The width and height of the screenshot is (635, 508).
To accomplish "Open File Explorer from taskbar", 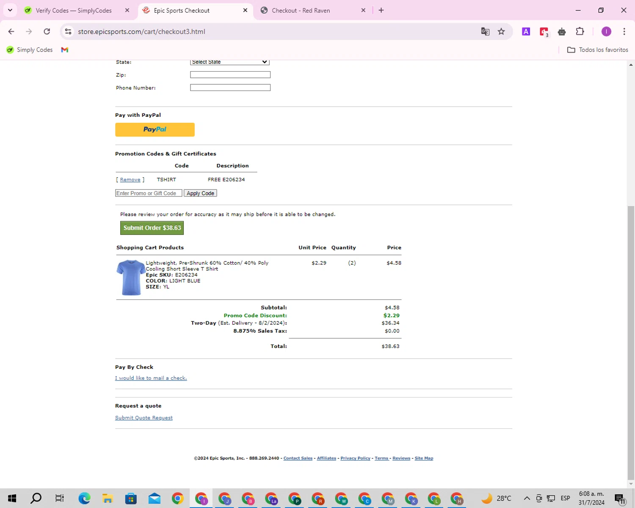I will 108,498.
